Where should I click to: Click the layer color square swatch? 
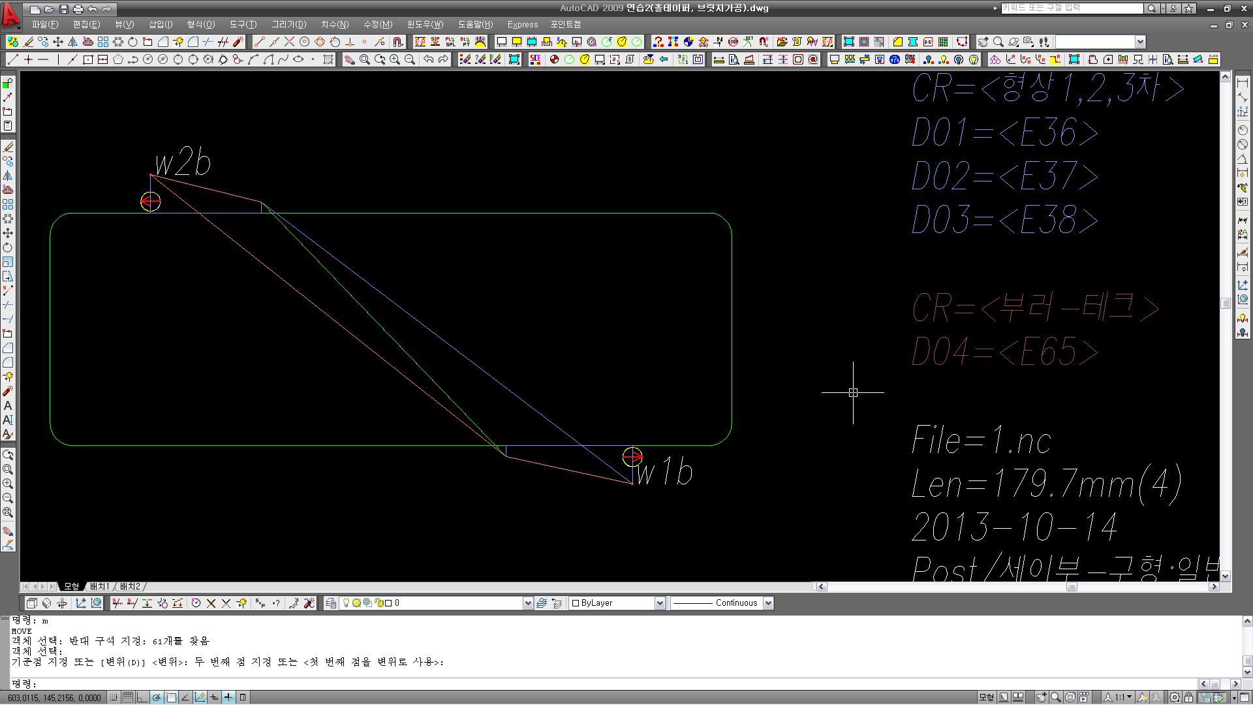coord(388,603)
